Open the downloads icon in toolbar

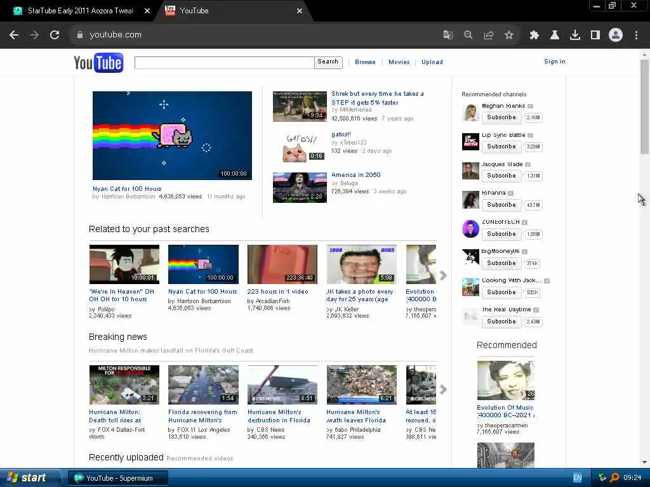point(575,36)
